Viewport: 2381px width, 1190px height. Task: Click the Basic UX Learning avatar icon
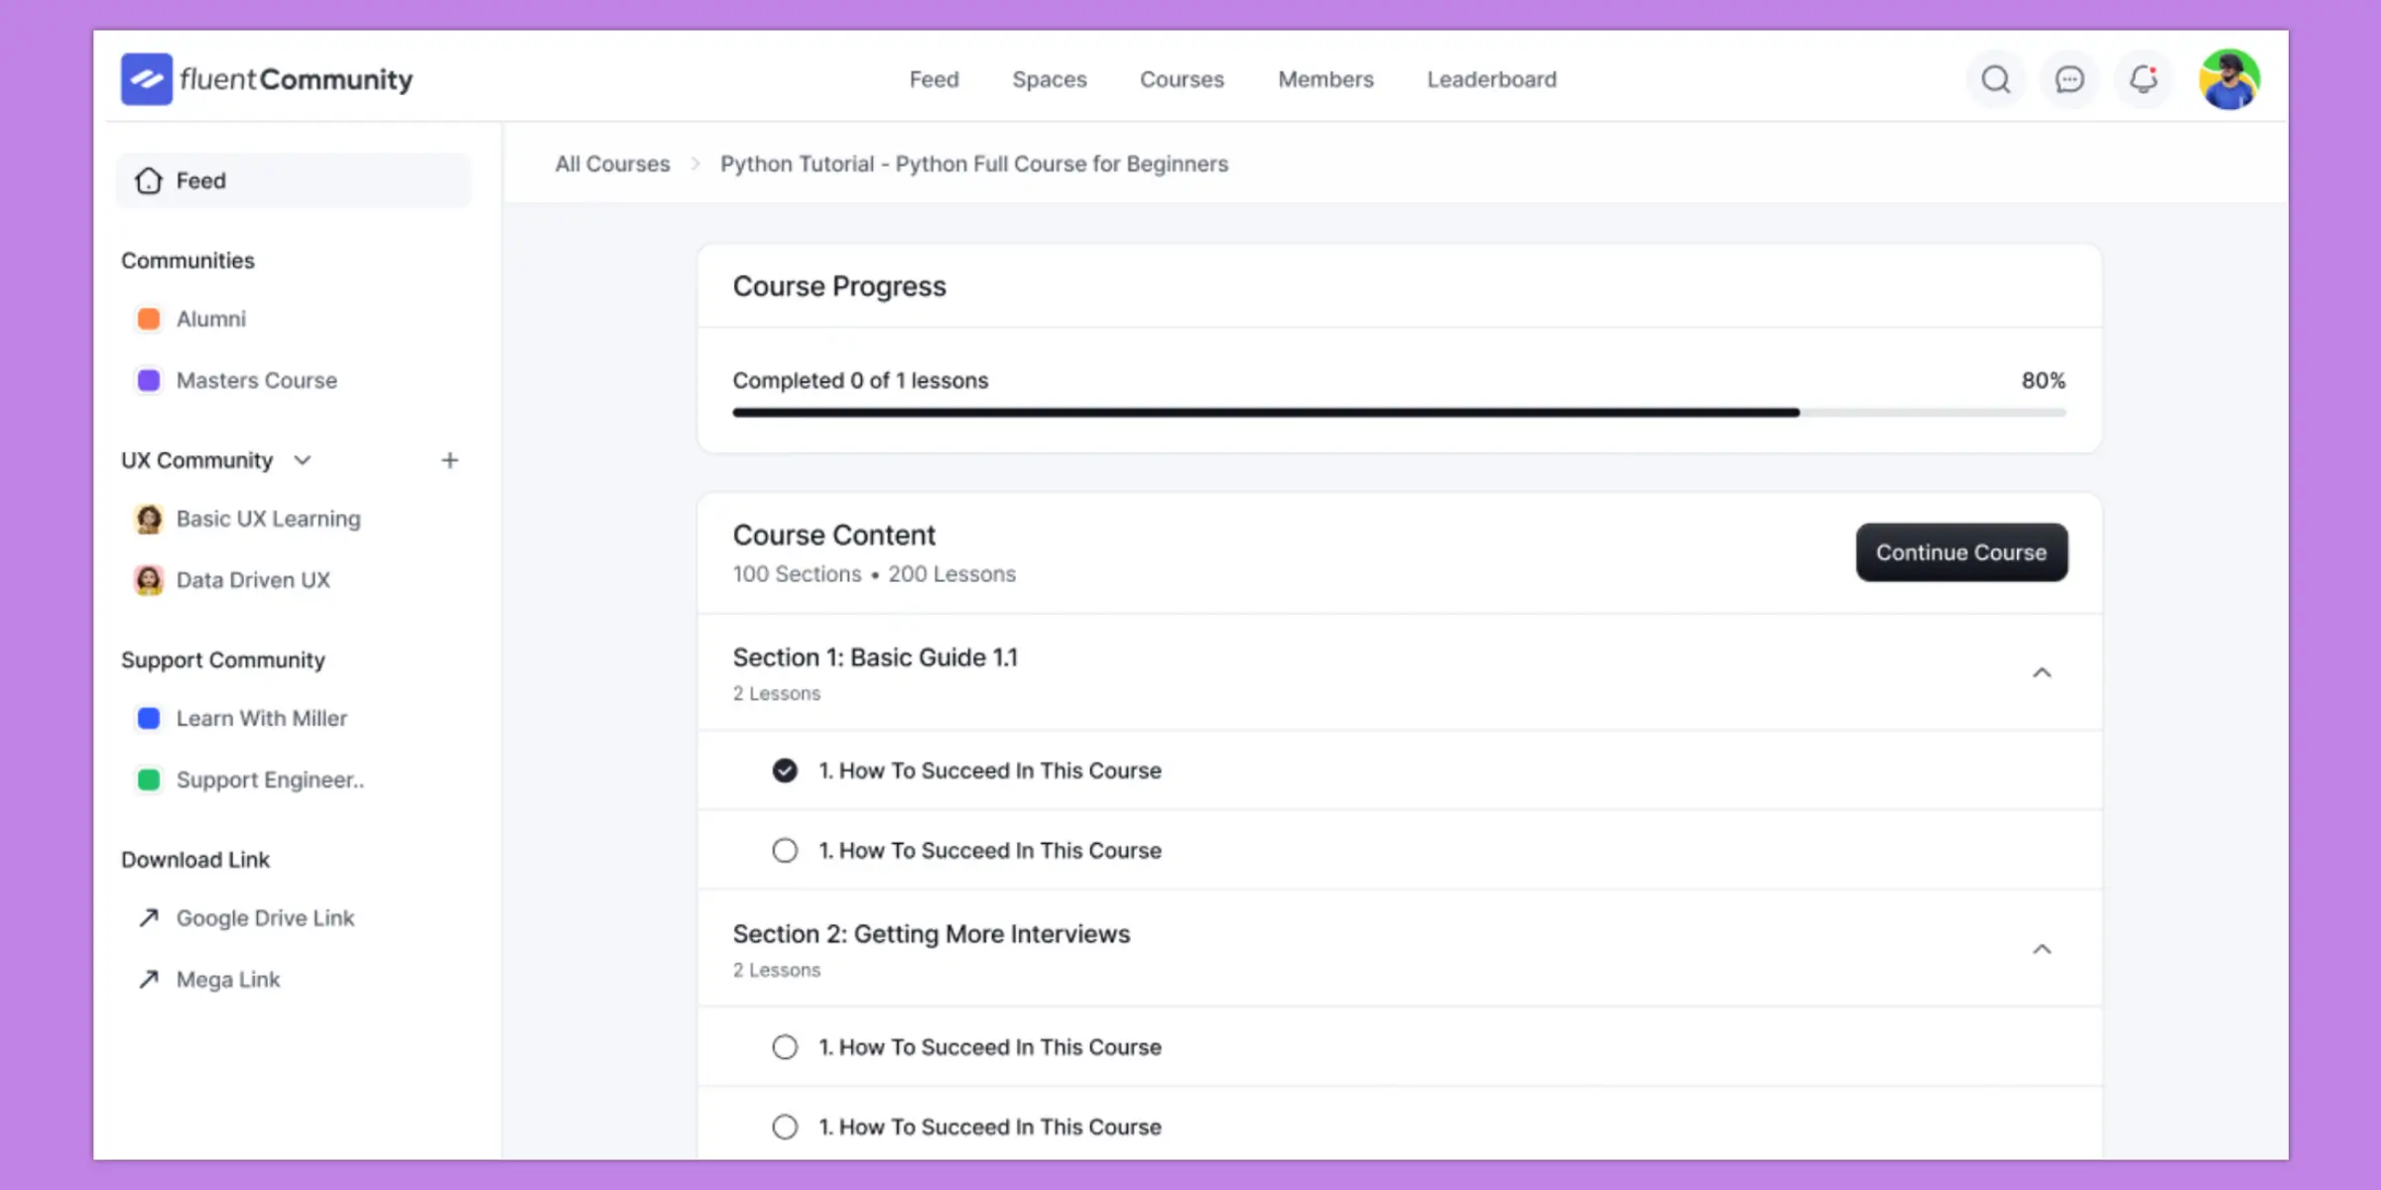149,519
